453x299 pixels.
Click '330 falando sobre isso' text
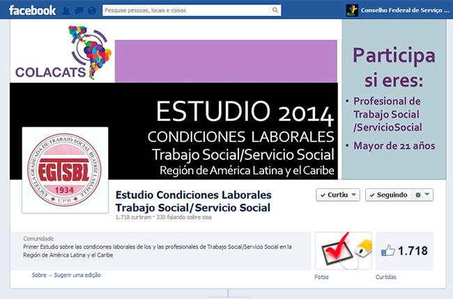(184, 217)
